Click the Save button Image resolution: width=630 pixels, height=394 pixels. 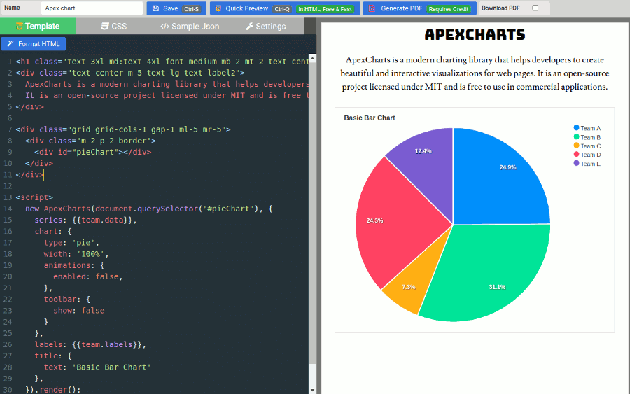pos(176,8)
